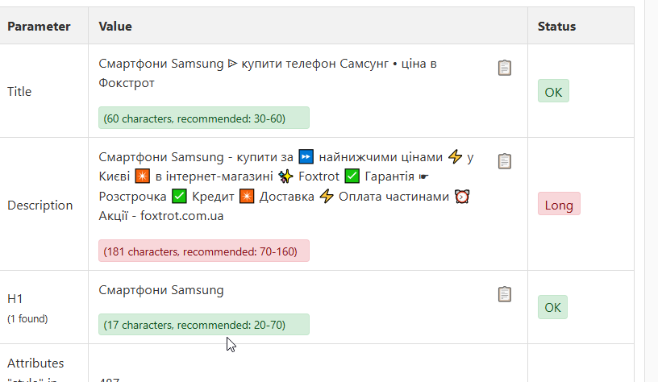
Task: Click the green check emoji before Гарантія
Action: click(352, 176)
